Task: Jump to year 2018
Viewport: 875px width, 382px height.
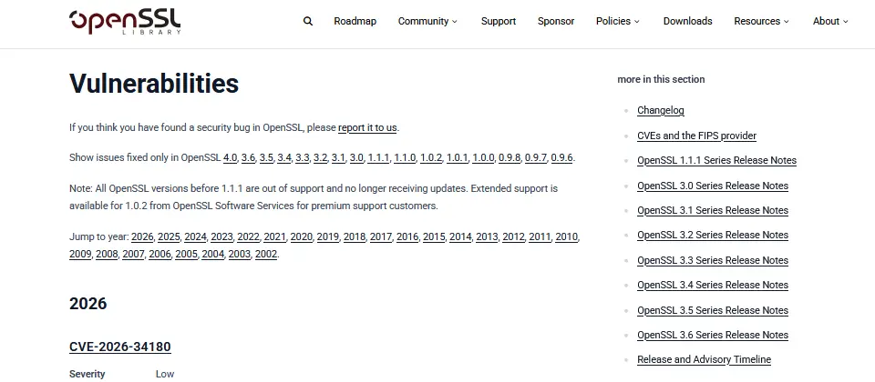Action: (355, 237)
